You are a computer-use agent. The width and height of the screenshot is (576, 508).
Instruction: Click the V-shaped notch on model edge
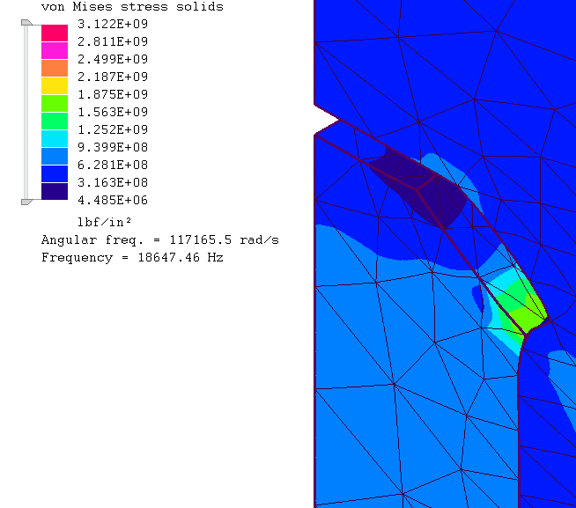click(x=326, y=120)
